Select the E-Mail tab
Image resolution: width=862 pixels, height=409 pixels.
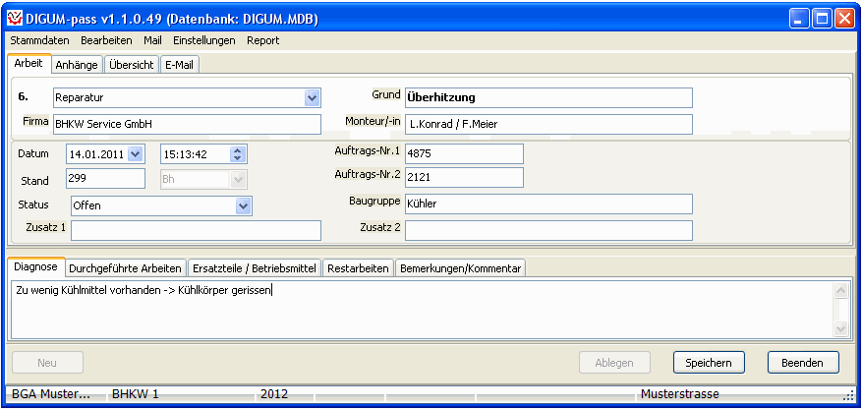(x=180, y=64)
